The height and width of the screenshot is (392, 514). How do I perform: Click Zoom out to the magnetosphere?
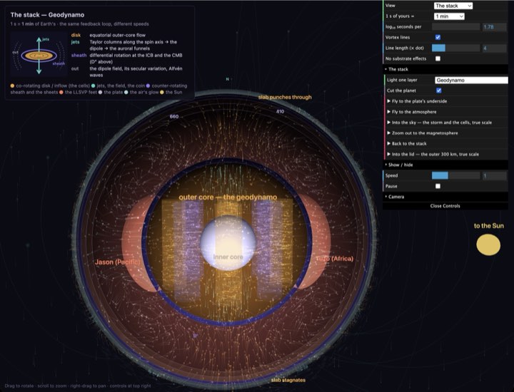pos(445,133)
